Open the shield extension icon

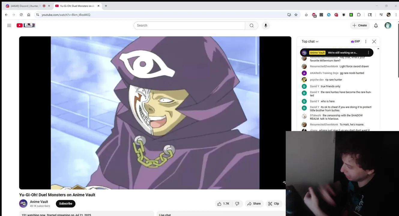(x=344, y=15)
